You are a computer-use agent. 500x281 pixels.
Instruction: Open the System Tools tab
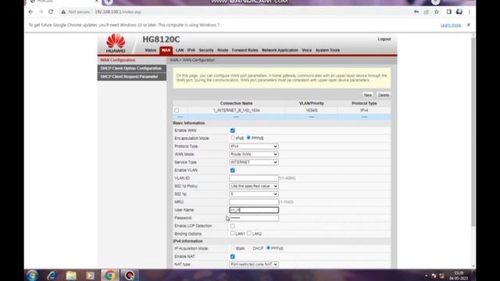point(327,50)
